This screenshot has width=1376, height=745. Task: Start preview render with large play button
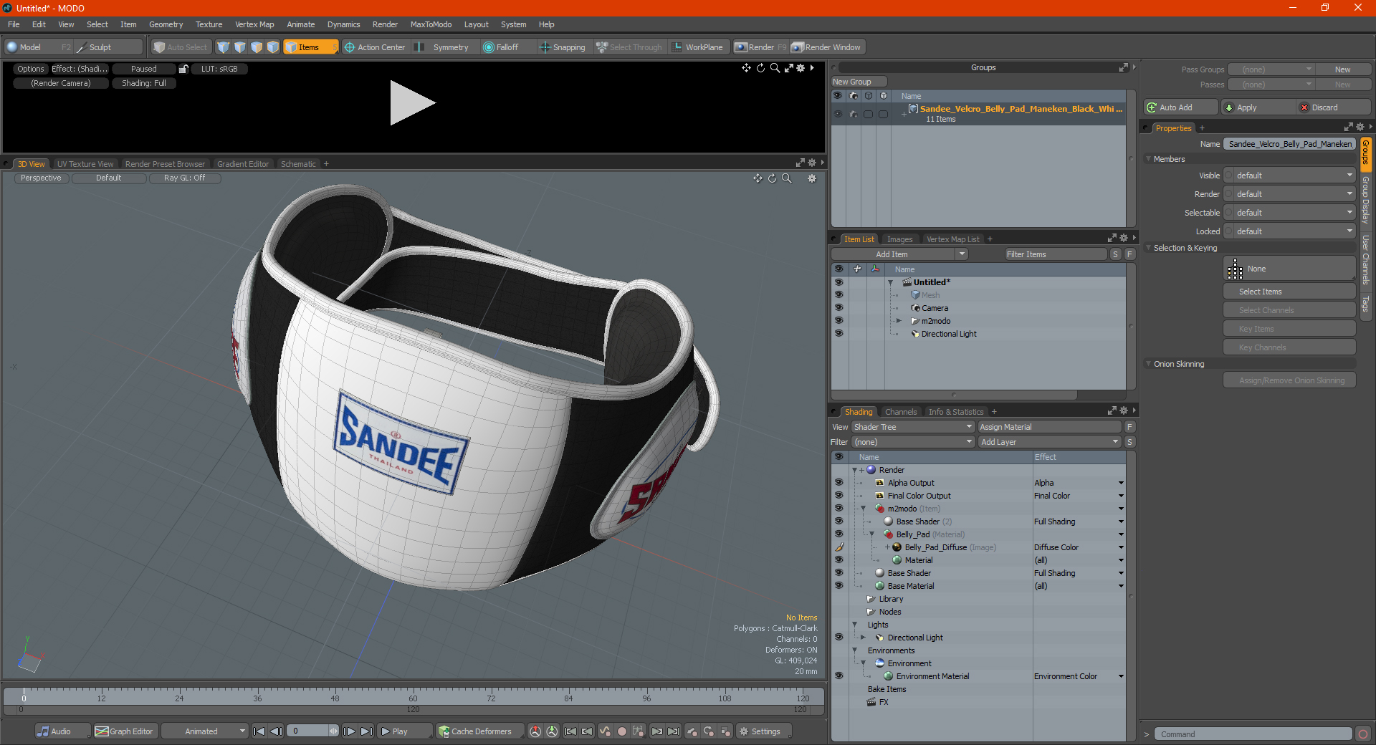[412, 103]
